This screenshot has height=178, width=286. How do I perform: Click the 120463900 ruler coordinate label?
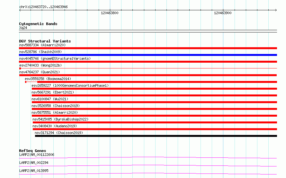click(223, 13)
